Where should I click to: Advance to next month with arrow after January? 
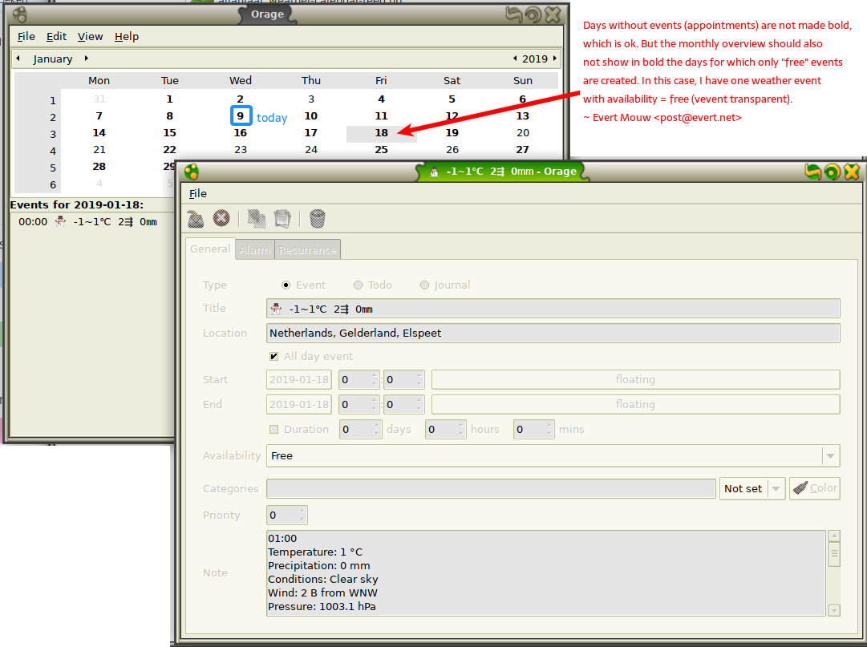tap(87, 59)
